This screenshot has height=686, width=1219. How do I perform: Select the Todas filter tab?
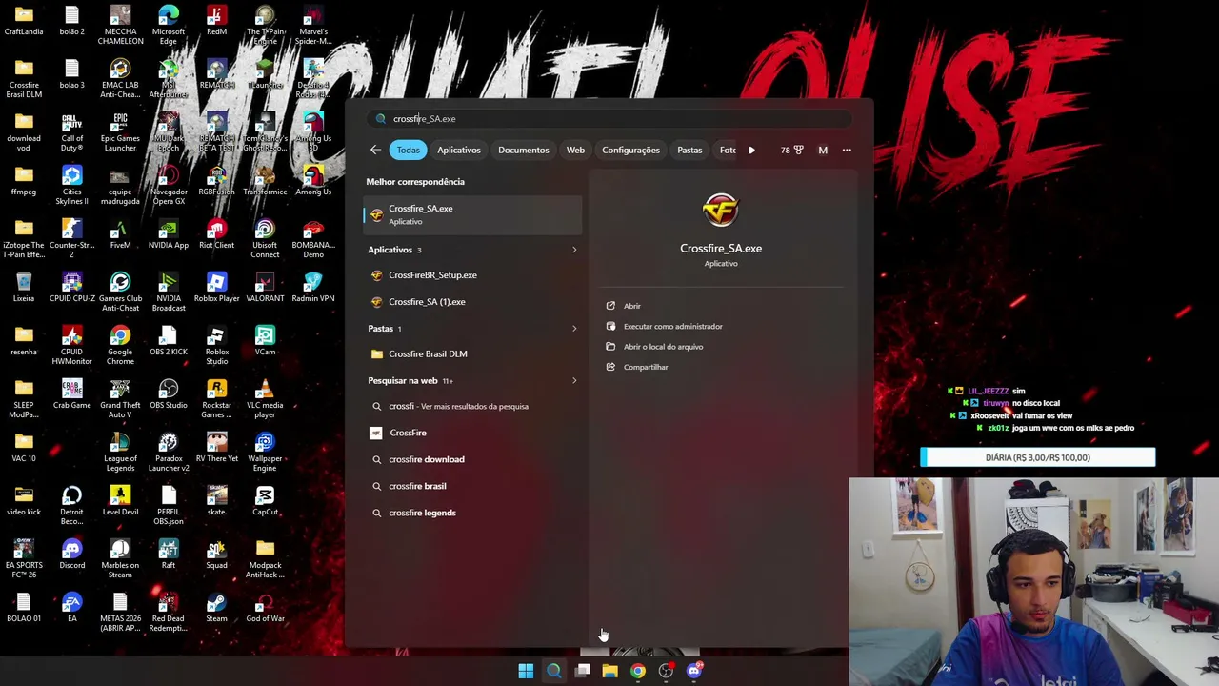pyautogui.click(x=408, y=150)
